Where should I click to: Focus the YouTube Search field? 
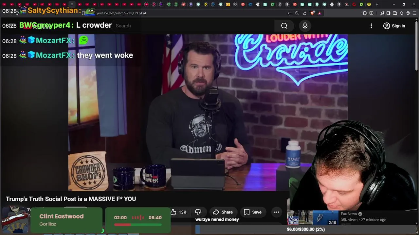[193, 26]
